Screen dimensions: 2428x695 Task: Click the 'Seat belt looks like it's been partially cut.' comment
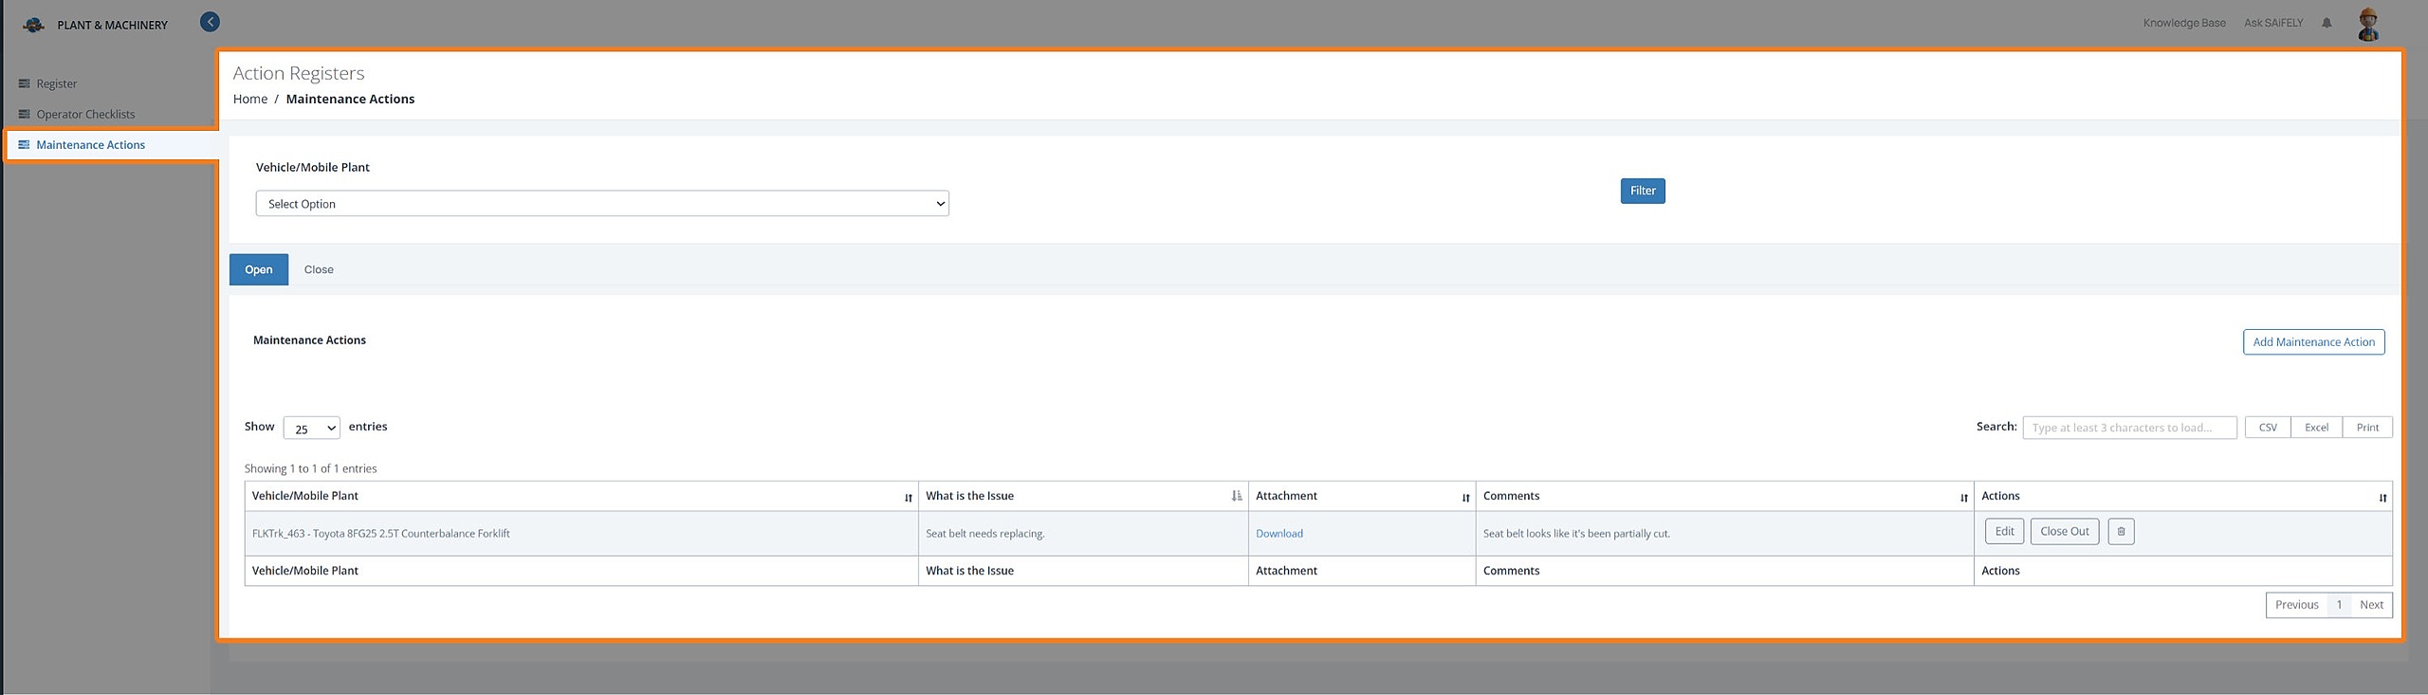tap(1576, 534)
